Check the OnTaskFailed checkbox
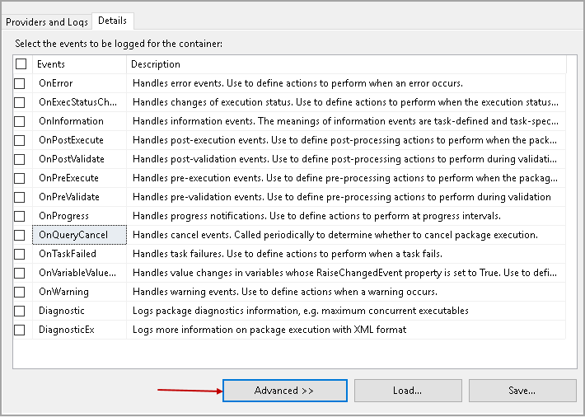Image resolution: width=585 pixels, height=417 pixels. tap(21, 254)
